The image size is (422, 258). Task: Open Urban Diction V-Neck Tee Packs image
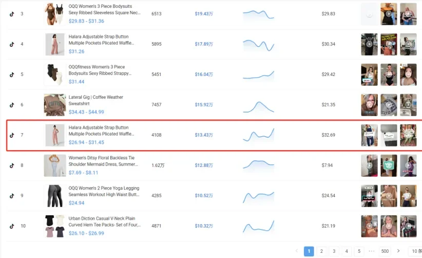[55, 226]
